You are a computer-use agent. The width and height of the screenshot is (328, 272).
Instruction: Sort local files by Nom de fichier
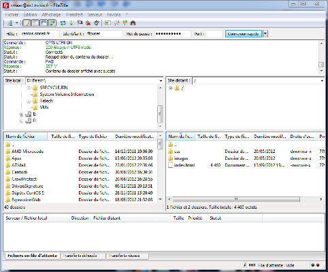coord(26,137)
